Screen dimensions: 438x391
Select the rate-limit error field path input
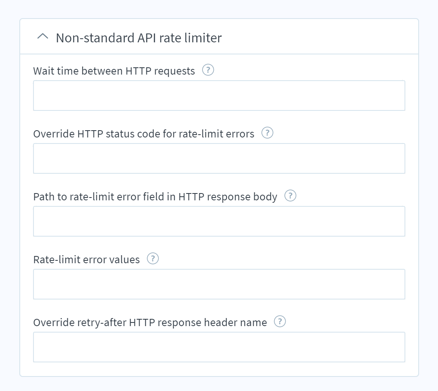pyautogui.click(x=219, y=221)
